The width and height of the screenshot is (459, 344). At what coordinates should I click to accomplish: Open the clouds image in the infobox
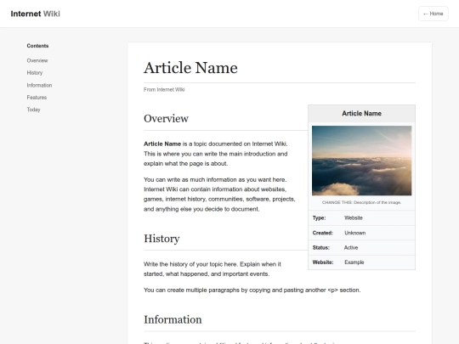click(x=361, y=161)
